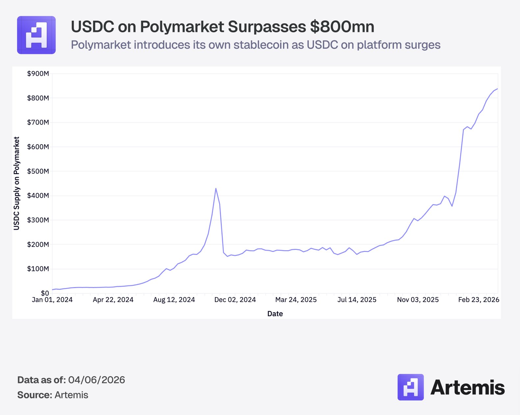Click the subtitle about Polymarket's own stablecoin
The image size is (520, 415).
click(255, 45)
